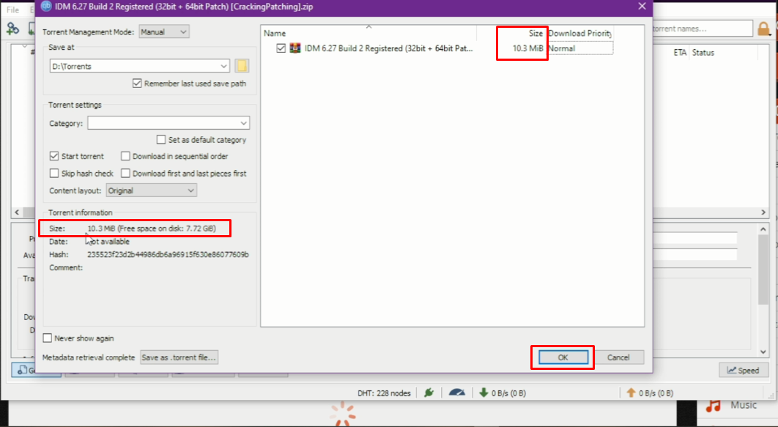
Task: Tick the Skip hash check box
Action: point(54,173)
